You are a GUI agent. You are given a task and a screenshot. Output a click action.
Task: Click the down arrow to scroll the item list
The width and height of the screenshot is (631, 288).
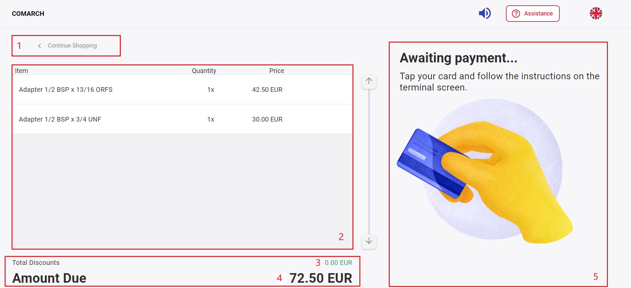point(369,241)
